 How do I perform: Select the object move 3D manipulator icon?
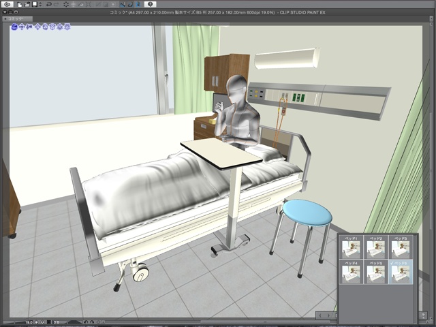[38, 27]
